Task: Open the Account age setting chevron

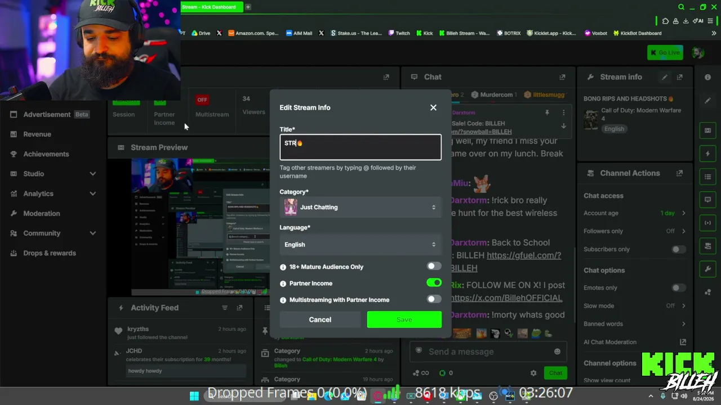Action: [684, 213]
